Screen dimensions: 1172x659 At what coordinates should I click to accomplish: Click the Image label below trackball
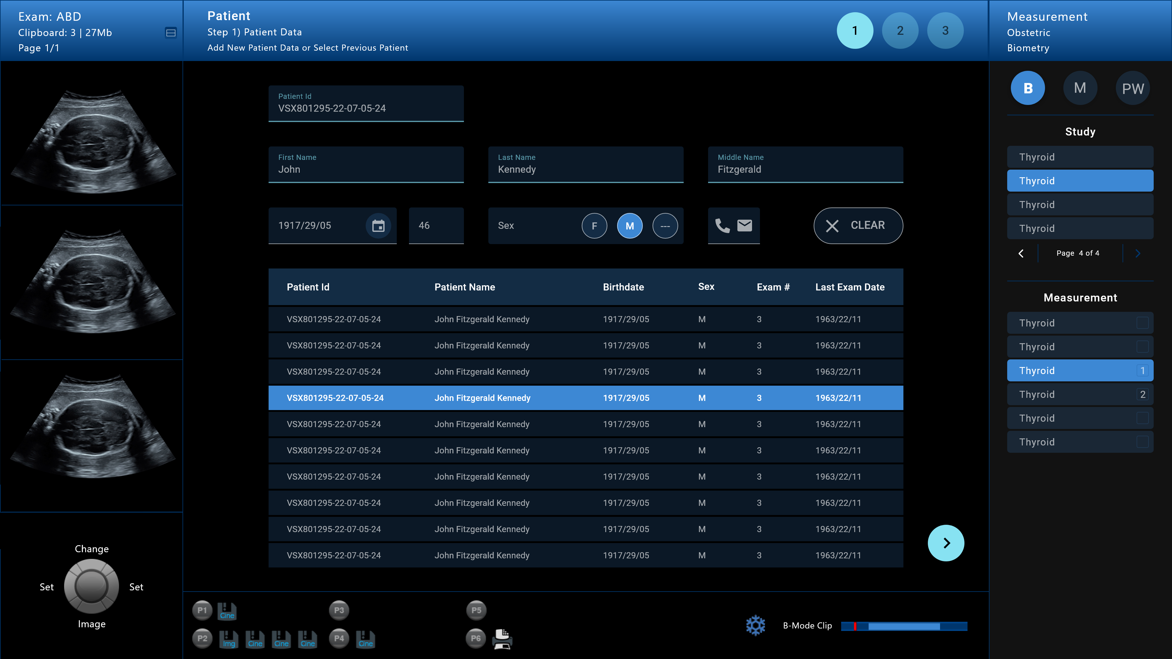[x=92, y=624]
